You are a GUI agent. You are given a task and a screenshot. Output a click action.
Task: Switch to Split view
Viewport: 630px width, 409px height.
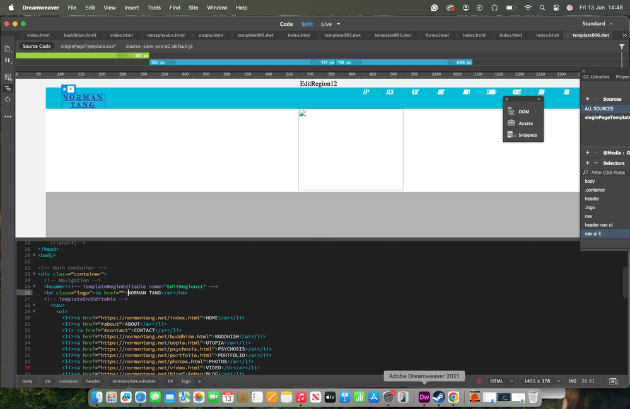click(x=307, y=24)
